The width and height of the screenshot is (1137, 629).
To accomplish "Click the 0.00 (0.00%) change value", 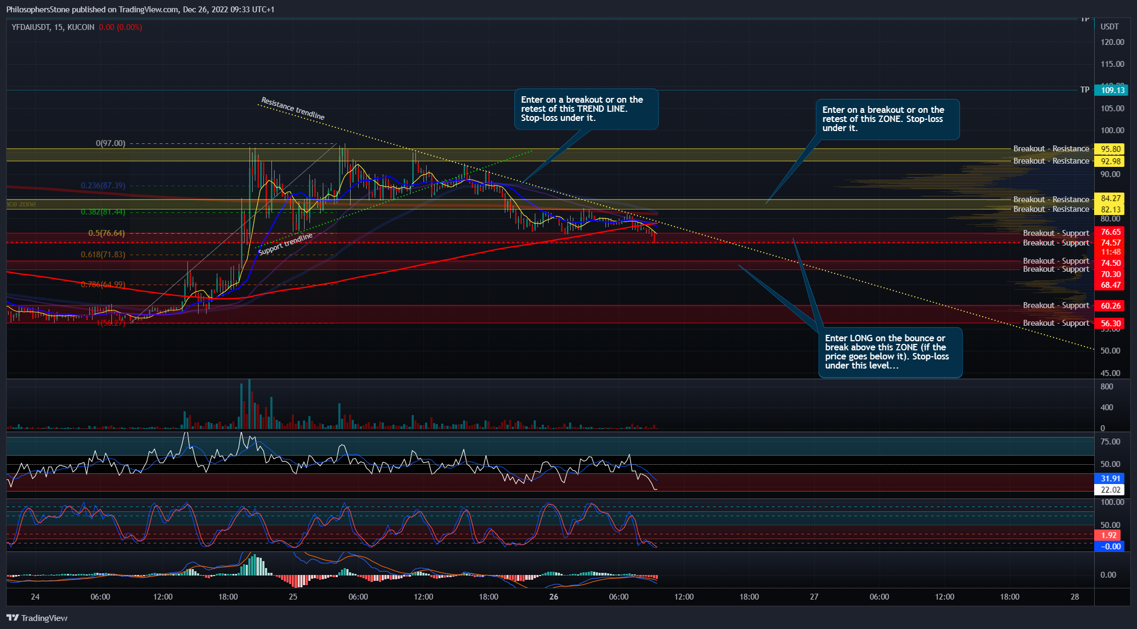I will (x=120, y=27).
